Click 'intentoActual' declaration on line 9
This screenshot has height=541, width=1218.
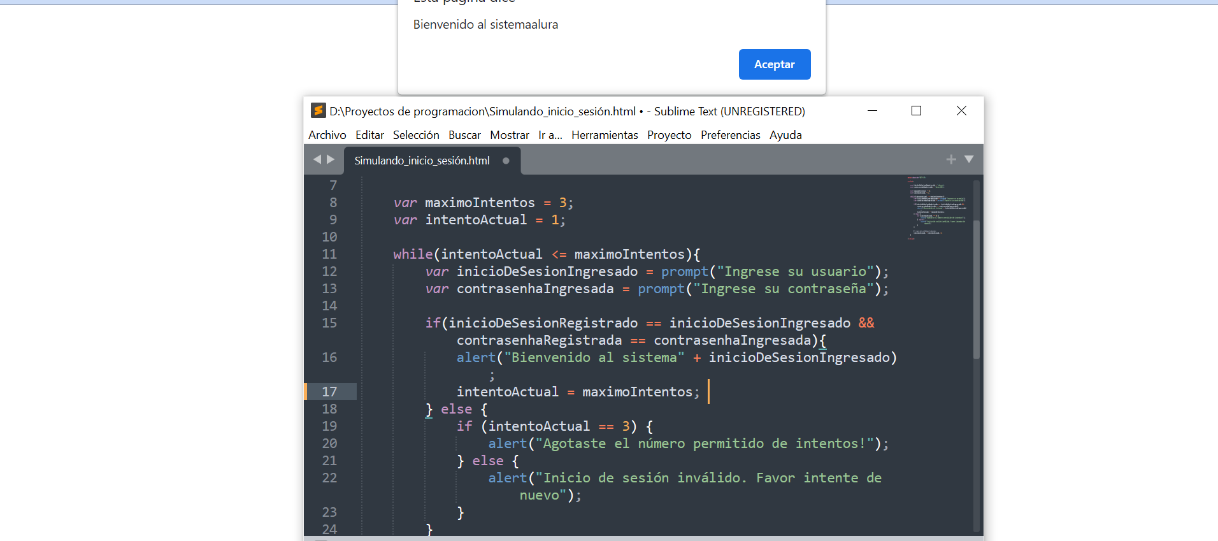476,220
